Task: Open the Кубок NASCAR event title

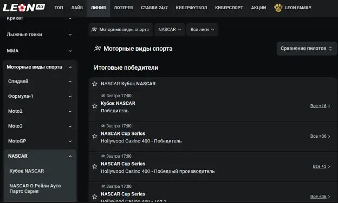Action: point(118,103)
